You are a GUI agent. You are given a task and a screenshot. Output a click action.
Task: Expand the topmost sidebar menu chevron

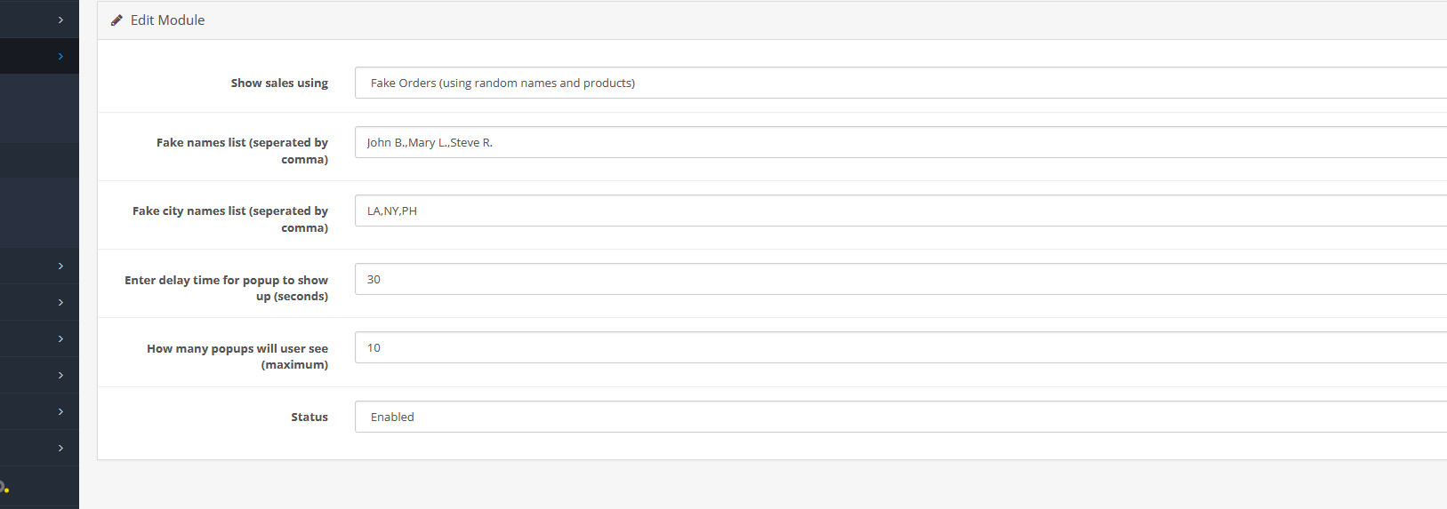click(60, 20)
